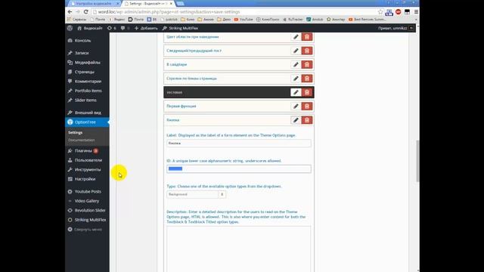Open the Дело bookmarks folder

224,20
